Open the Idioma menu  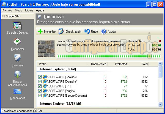click(29, 10)
